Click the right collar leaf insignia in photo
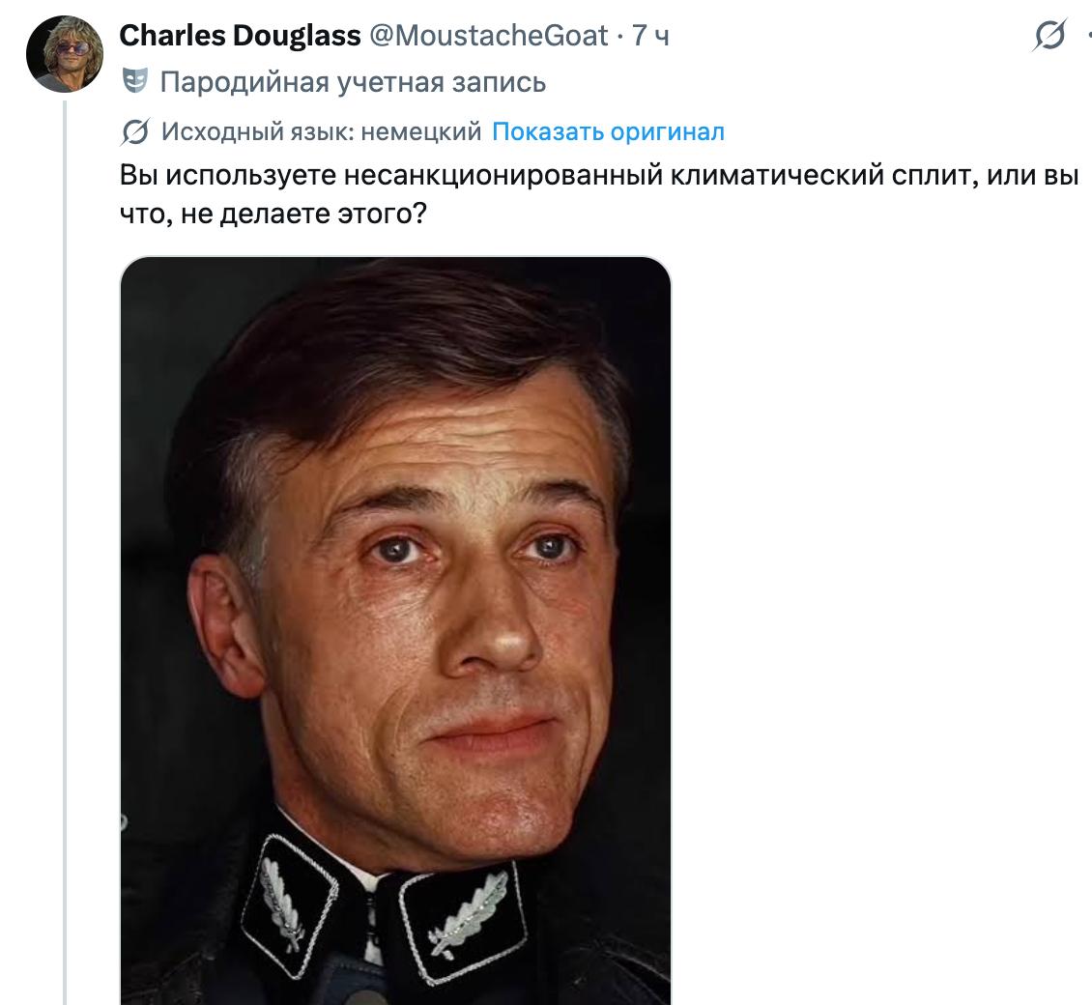 463,921
